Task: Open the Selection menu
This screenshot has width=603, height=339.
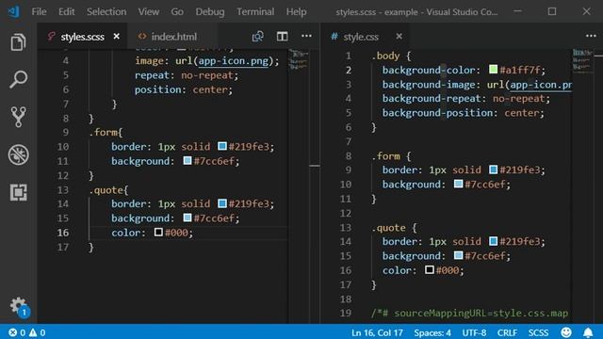Action: coord(106,12)
